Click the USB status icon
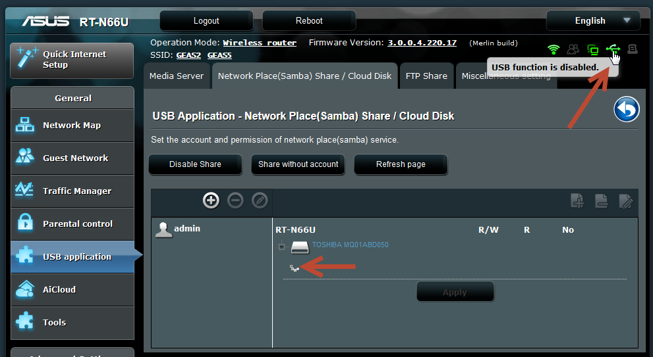 [x=612, y=49]
